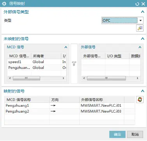Click the MCD 信号名称 column header

(27, 100)
